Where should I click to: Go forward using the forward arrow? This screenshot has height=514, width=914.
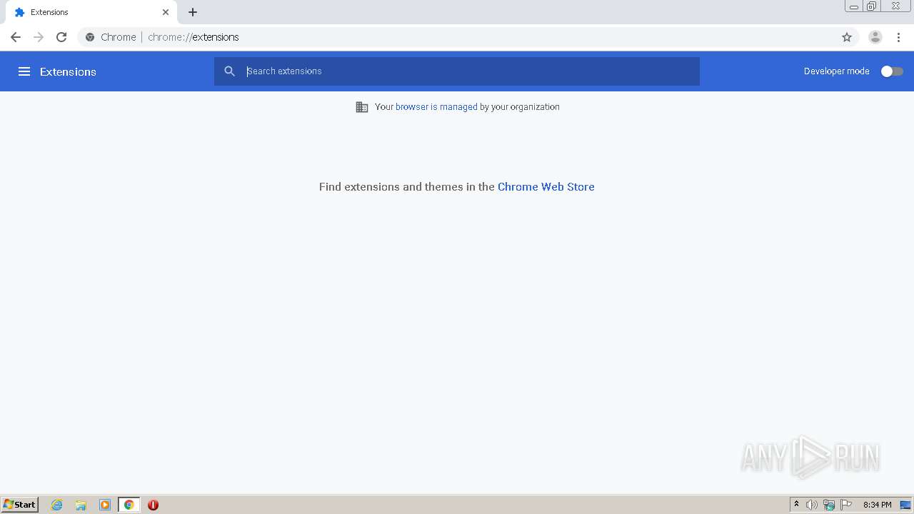click(x=39, y=37)
